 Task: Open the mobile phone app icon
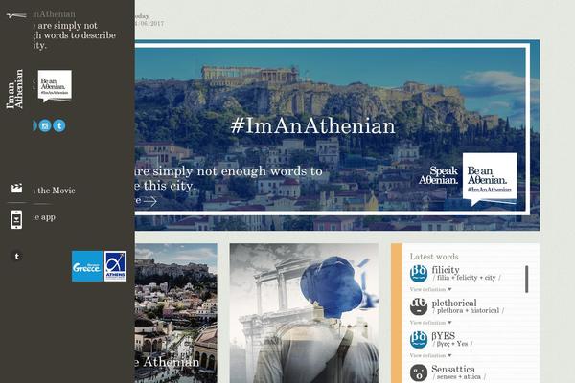pos(16,219)
